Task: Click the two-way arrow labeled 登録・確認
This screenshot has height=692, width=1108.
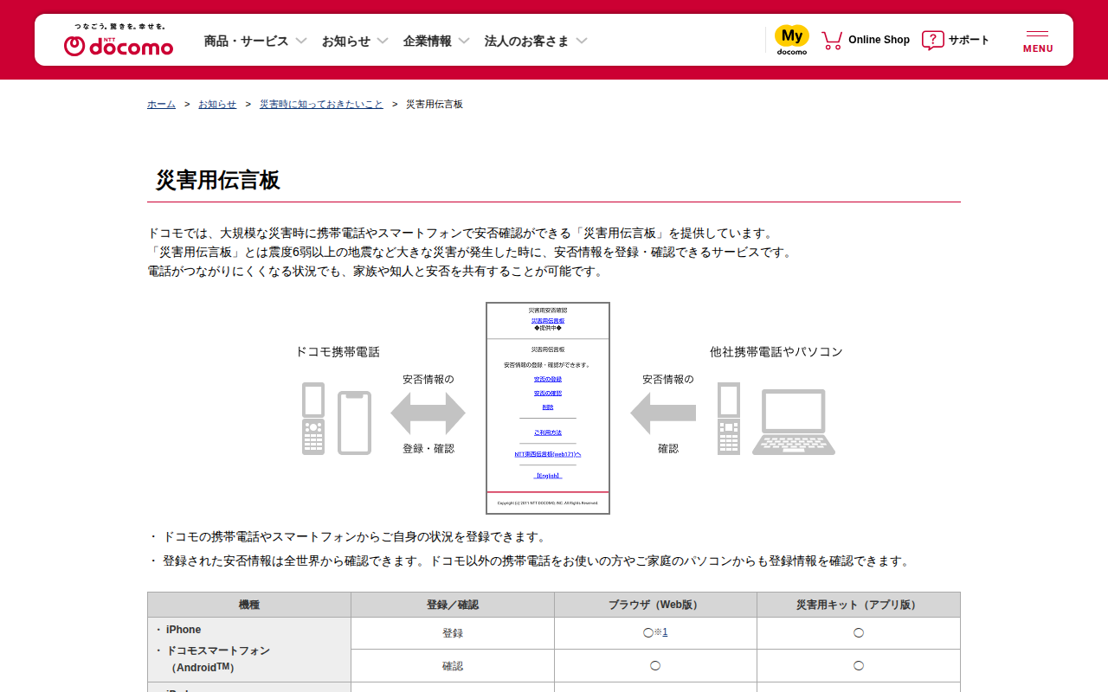Action: 428,413
